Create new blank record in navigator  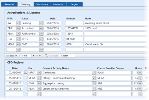point(41,56)
